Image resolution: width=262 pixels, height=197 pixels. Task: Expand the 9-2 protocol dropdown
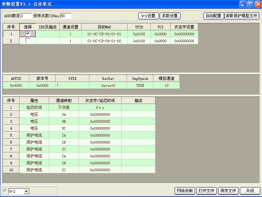coord(26,191)
